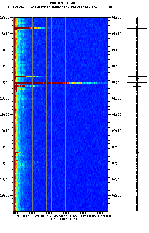Click the 19:00 PDT time label
149x233 pixels.
5,115
